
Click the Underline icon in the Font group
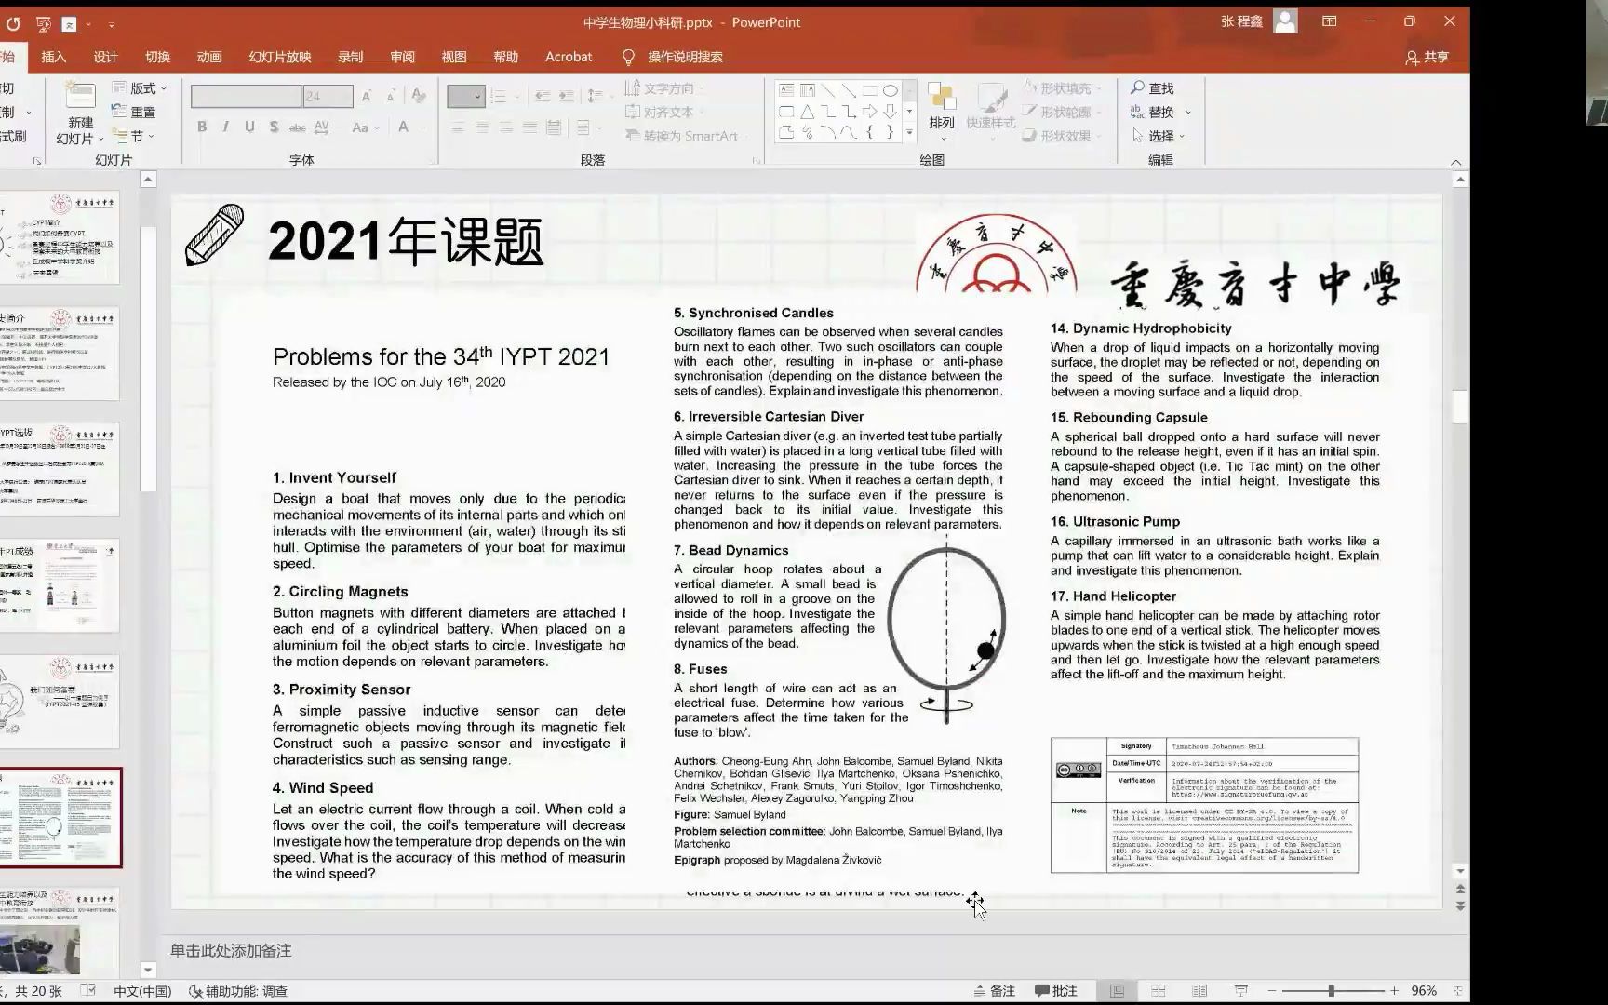pos(249,127)
